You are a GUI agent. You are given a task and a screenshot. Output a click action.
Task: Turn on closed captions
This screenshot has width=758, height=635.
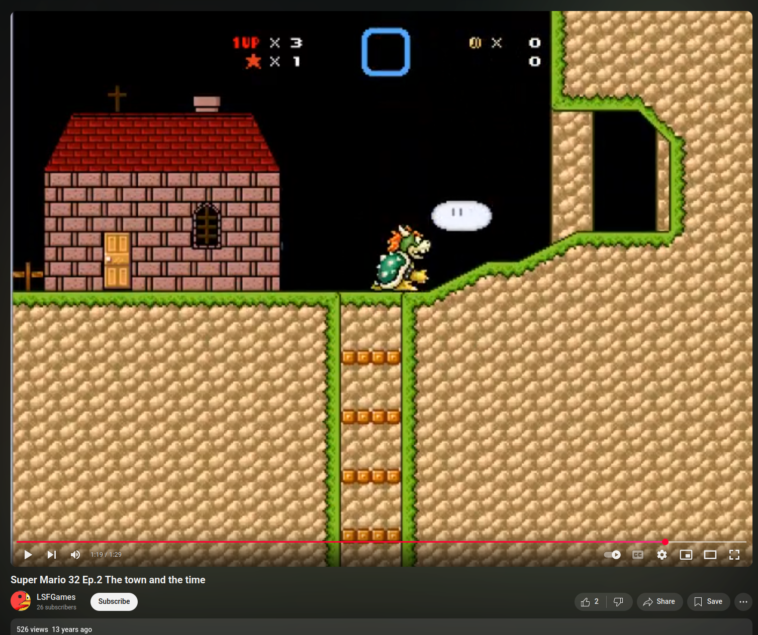[638, 555]
